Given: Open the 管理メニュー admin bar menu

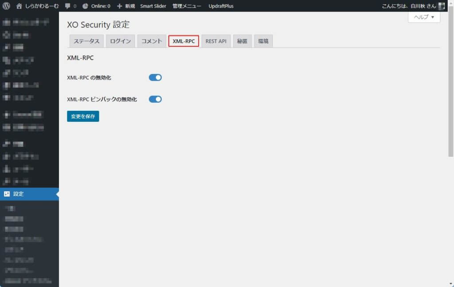Looking at the screenshot, I should (187, 6).
